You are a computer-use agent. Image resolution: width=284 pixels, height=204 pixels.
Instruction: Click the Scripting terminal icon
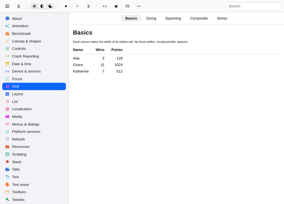coord(7,154)
